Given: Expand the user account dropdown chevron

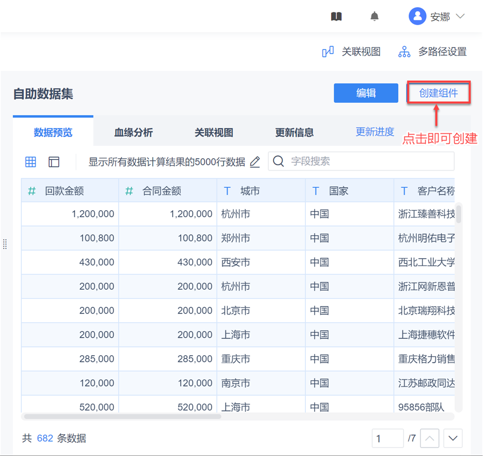Looking at the screenshot, I should (x=460, y=16).
